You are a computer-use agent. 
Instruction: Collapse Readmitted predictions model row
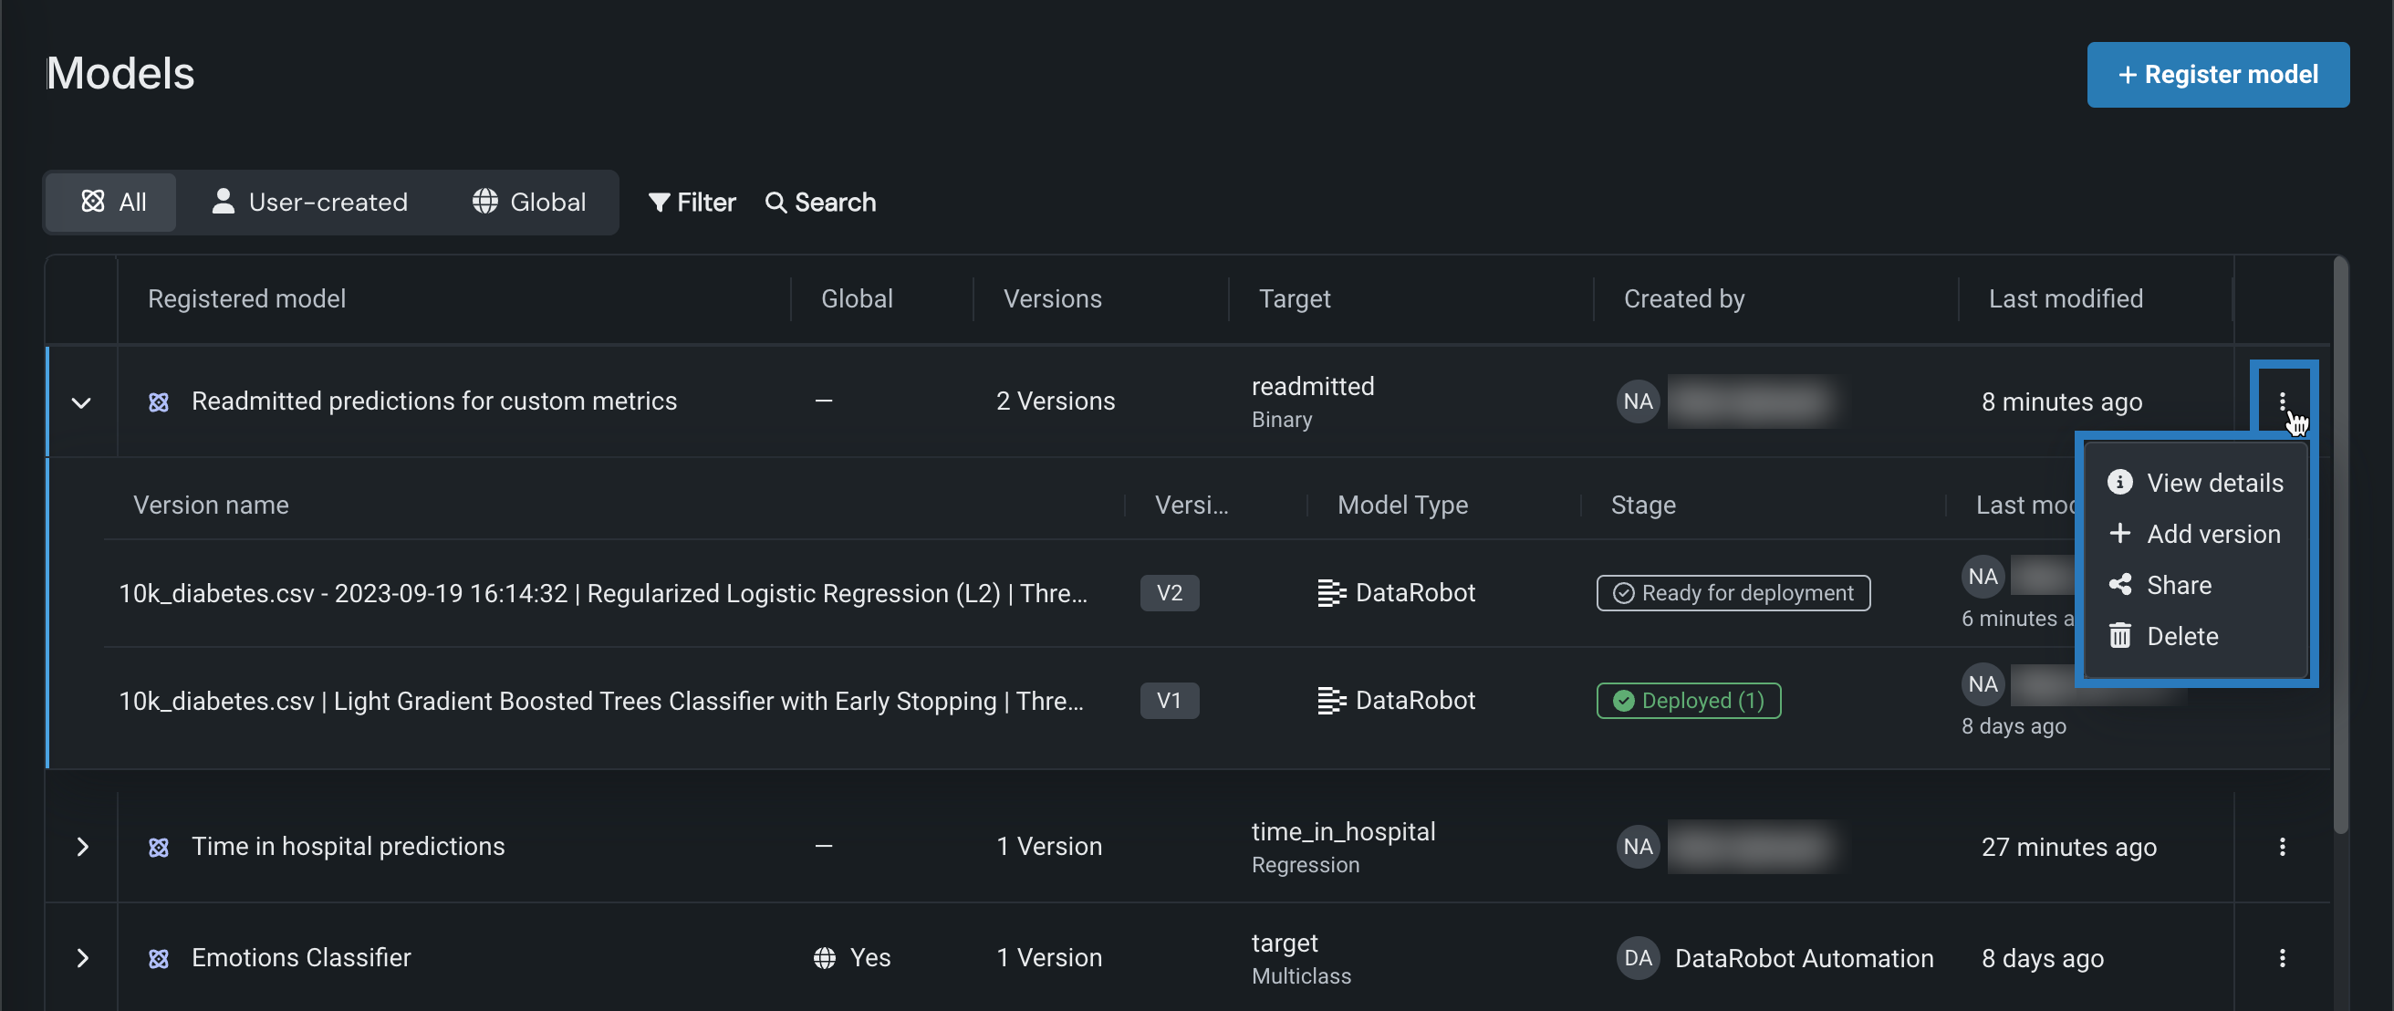[82, 402]
